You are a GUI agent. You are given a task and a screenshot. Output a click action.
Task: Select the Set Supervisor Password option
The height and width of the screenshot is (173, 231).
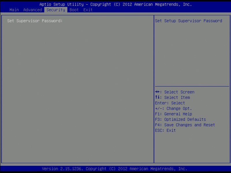[x=35, y=21]
